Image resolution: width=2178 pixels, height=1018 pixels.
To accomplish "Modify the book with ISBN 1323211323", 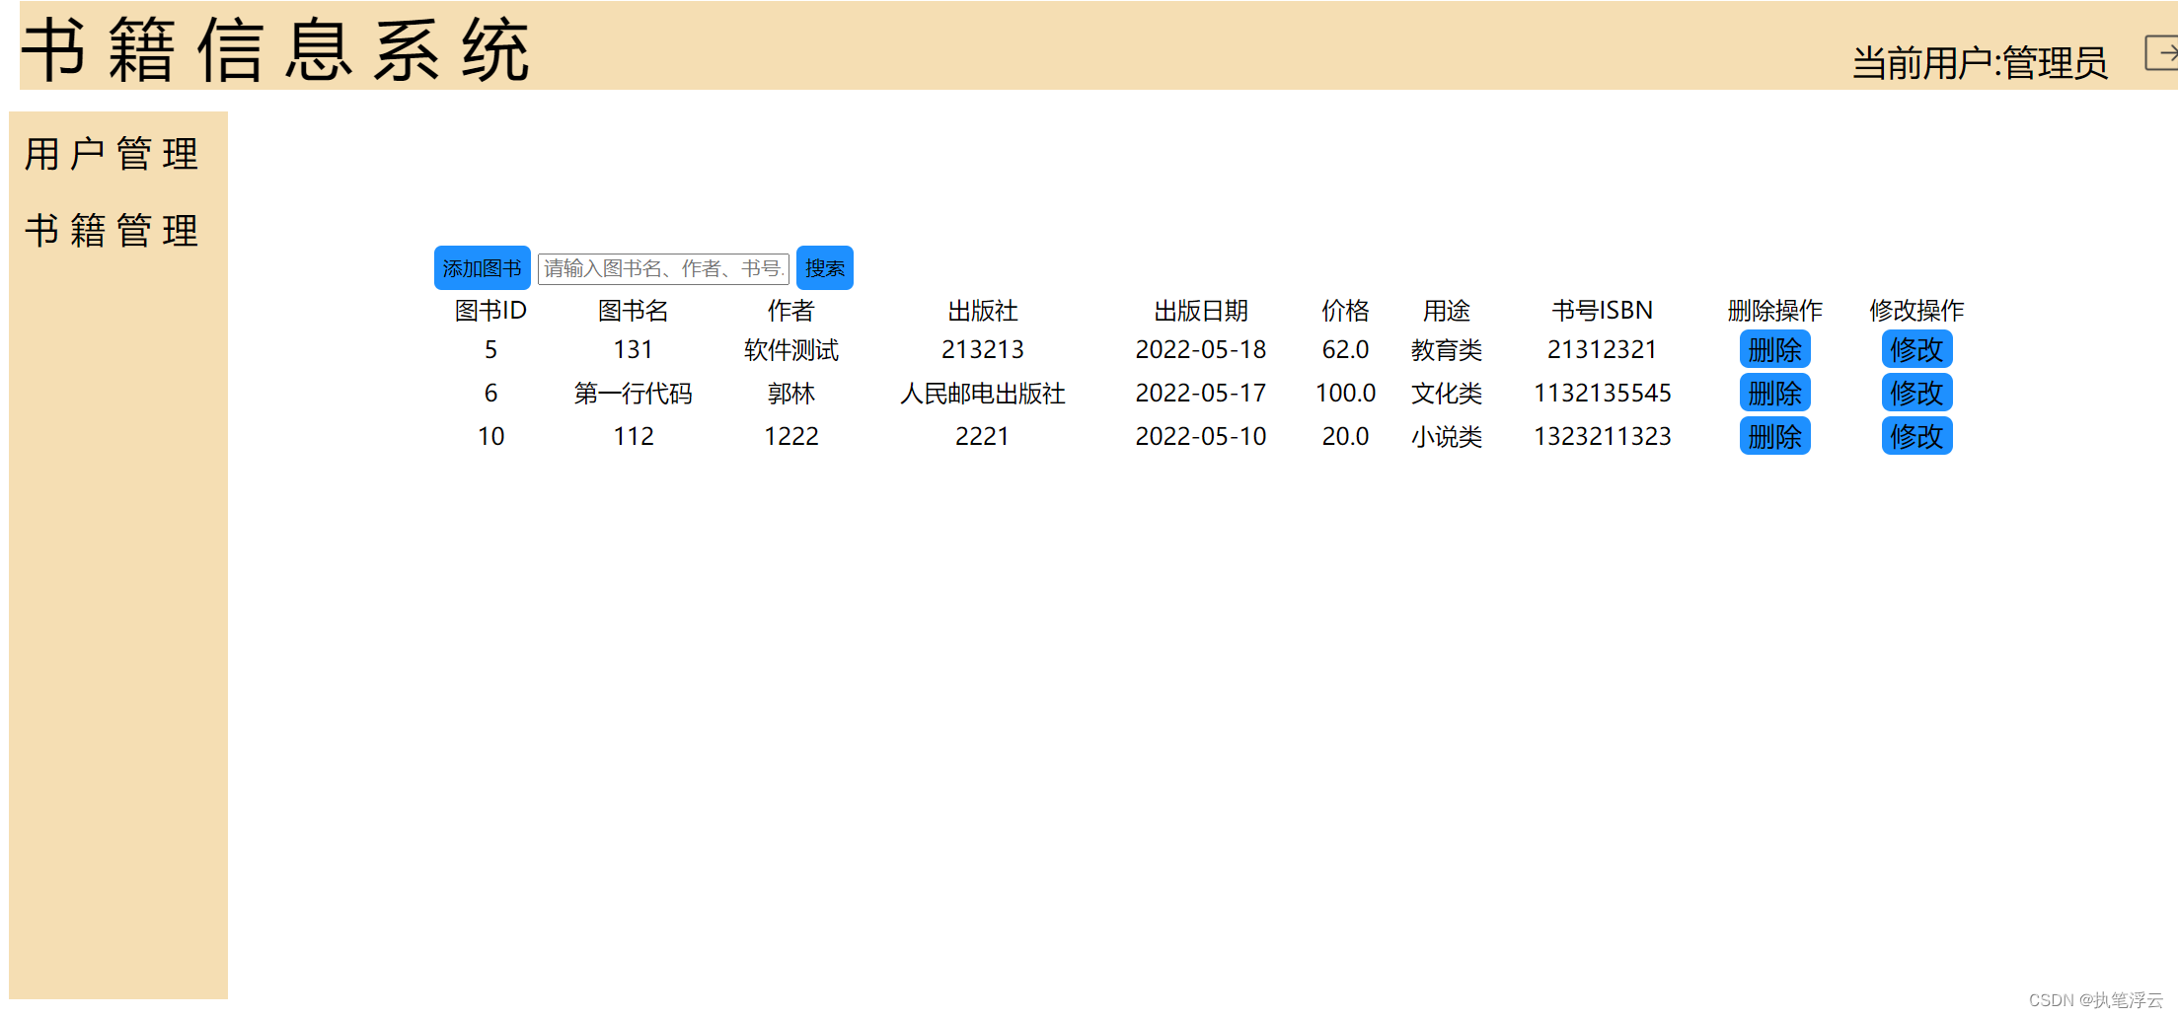I will click(1916, 436).
